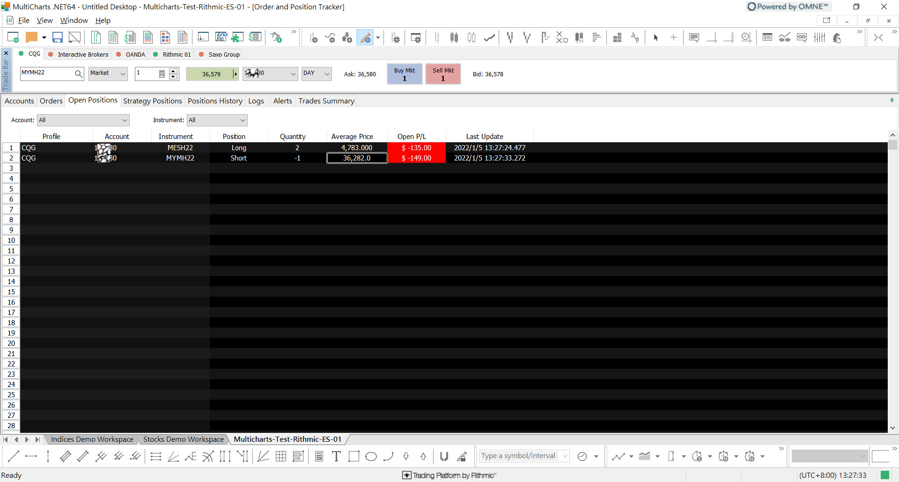Click the PowerLanguage editor f(x) icon

(221, 37)
